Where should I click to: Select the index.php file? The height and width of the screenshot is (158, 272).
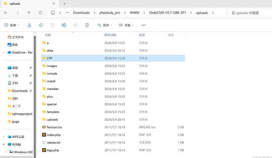click(x=113, y=135)
